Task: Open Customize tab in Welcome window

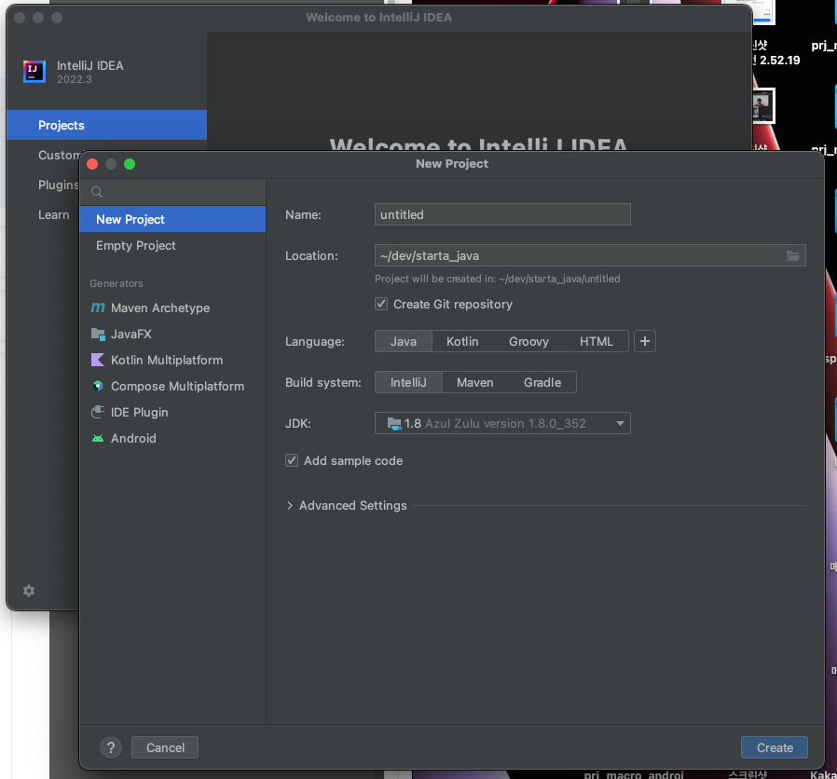Action: [x=59, y=156]
